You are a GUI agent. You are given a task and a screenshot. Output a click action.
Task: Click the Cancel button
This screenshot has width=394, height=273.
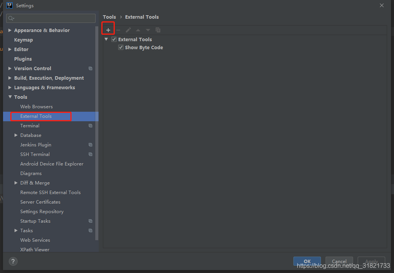(x=339, y=261)
